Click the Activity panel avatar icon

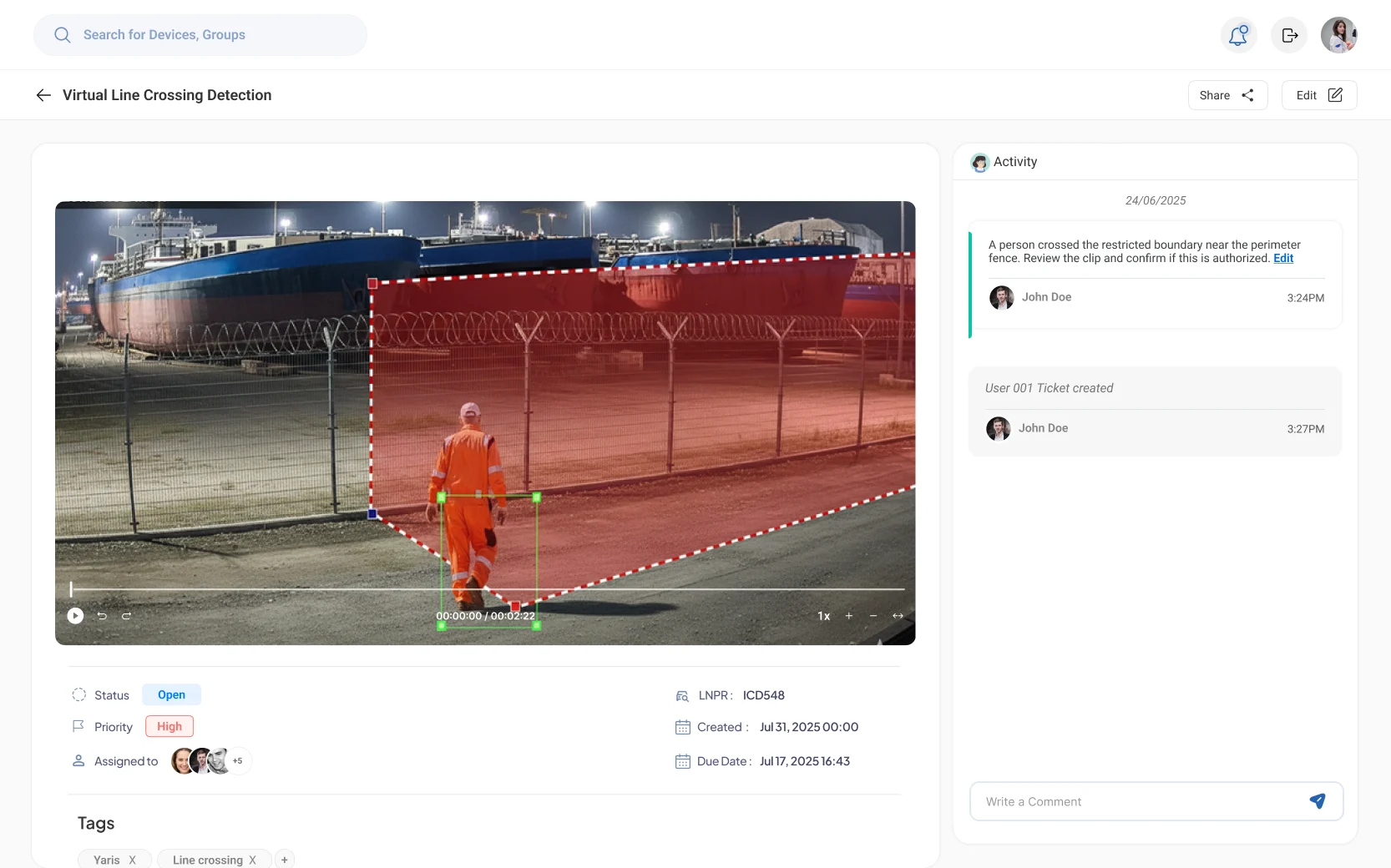(x=980, y=163)
